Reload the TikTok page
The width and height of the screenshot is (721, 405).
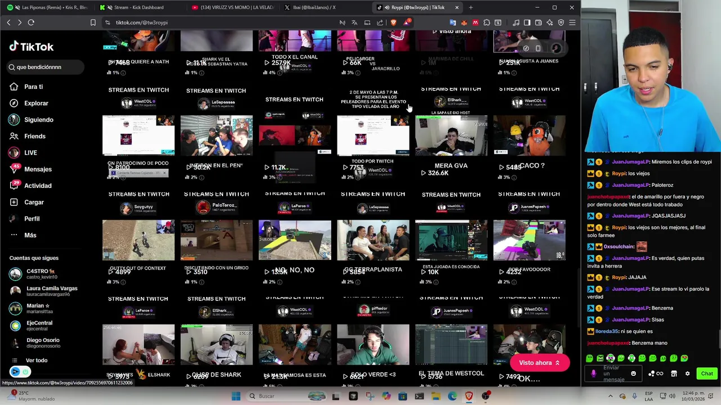point(31,22)
